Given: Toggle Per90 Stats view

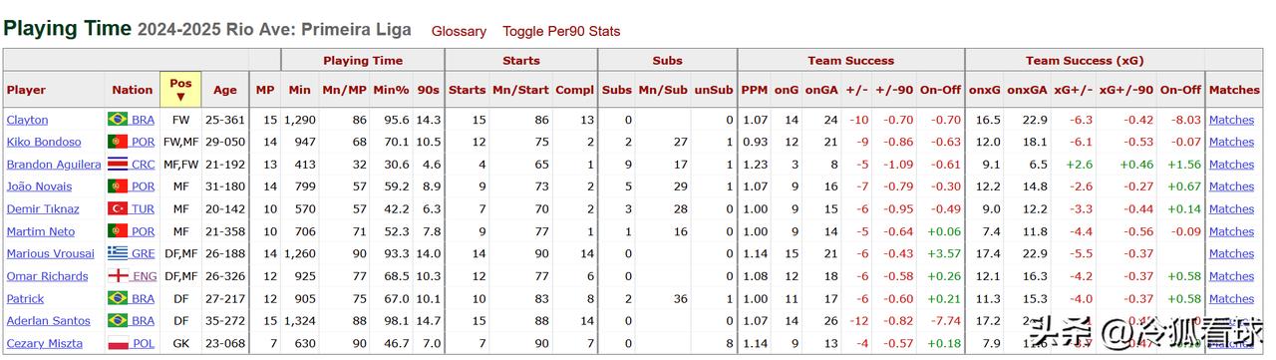Looking at the screenshot, I should coord(561,32).
